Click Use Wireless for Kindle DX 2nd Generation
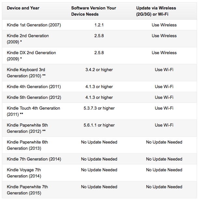Viewport: 199px width, 200px height. tap(164, 53)
